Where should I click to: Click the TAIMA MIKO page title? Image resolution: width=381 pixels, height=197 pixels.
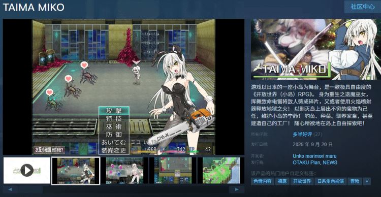34,7
